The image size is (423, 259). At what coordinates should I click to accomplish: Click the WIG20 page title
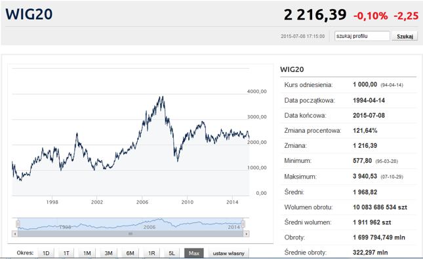coord(29,14)
